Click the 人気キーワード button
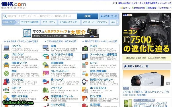172x107 pixels. tap(109, 16)
